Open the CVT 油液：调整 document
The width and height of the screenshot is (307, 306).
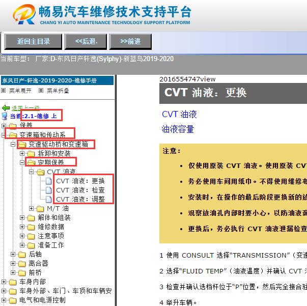coord(80,199)
